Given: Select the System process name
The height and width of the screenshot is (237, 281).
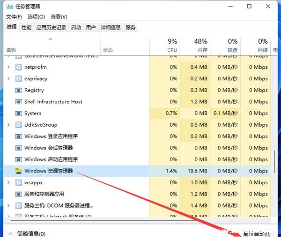Looking at the screenshot, I should click(x=33, y=114).
